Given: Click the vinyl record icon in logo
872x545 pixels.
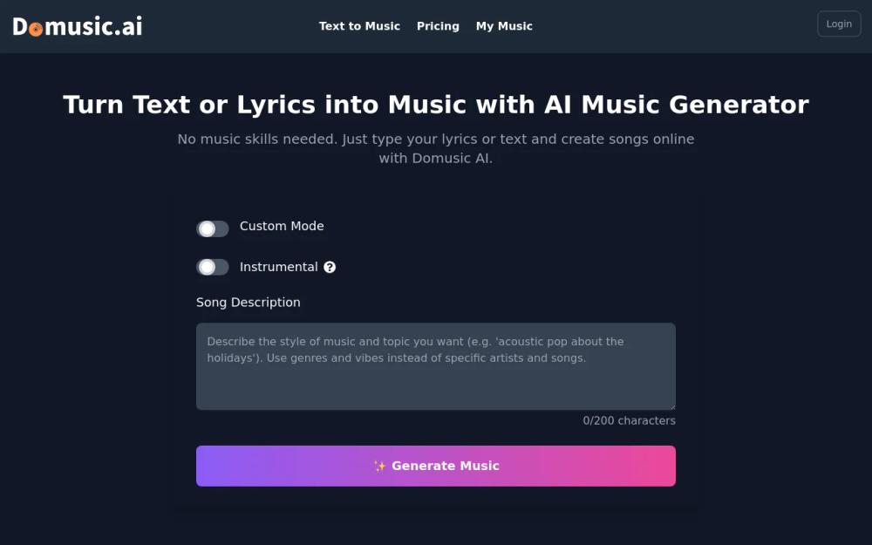Looking at the screenshot, I should [36, 29].
